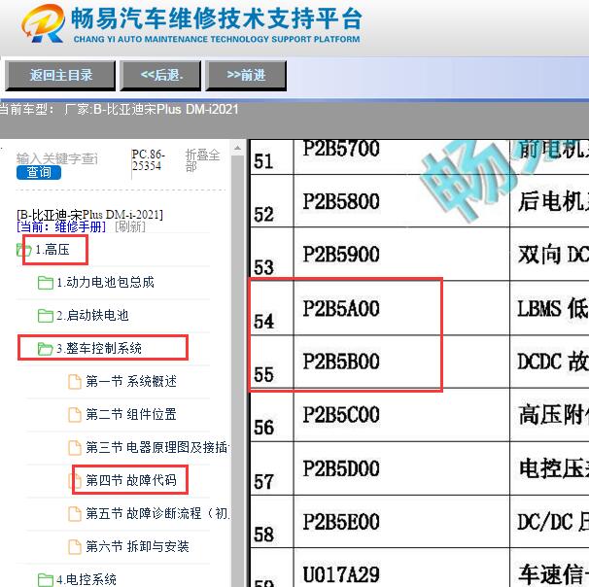Click document icon beside 第五节 故障诊断流程
589x587 pixels.
point(75,514)
